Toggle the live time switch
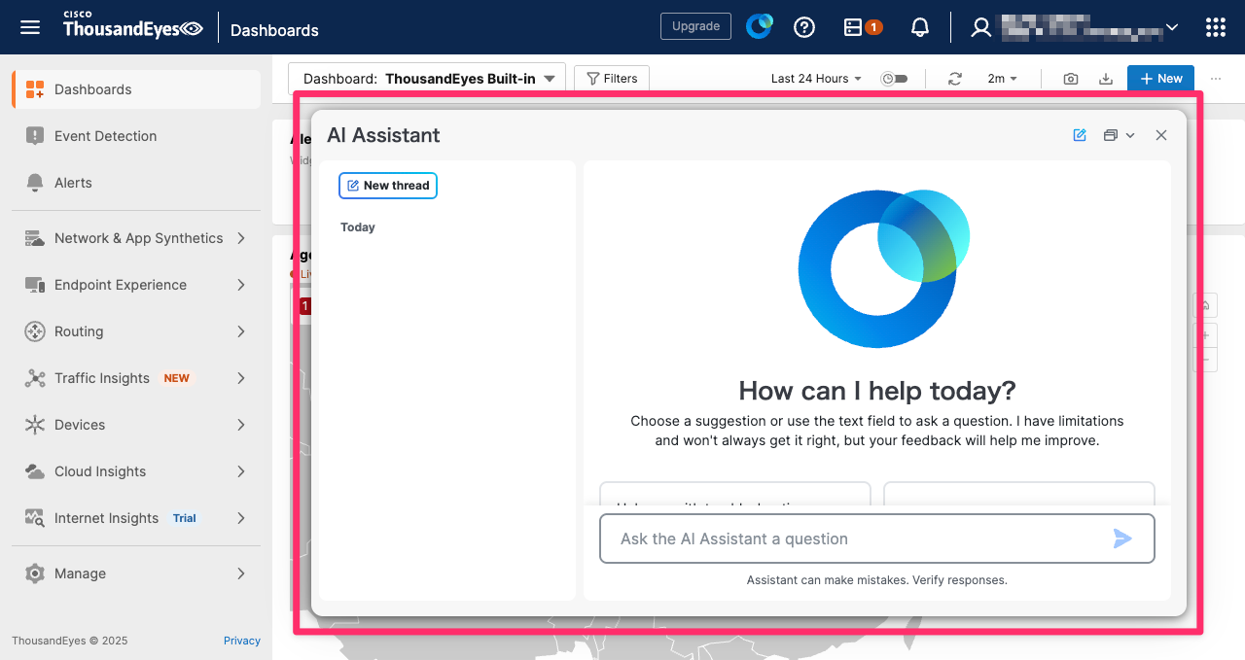Viewport: 1245px width, 660px height. [894, 79]
